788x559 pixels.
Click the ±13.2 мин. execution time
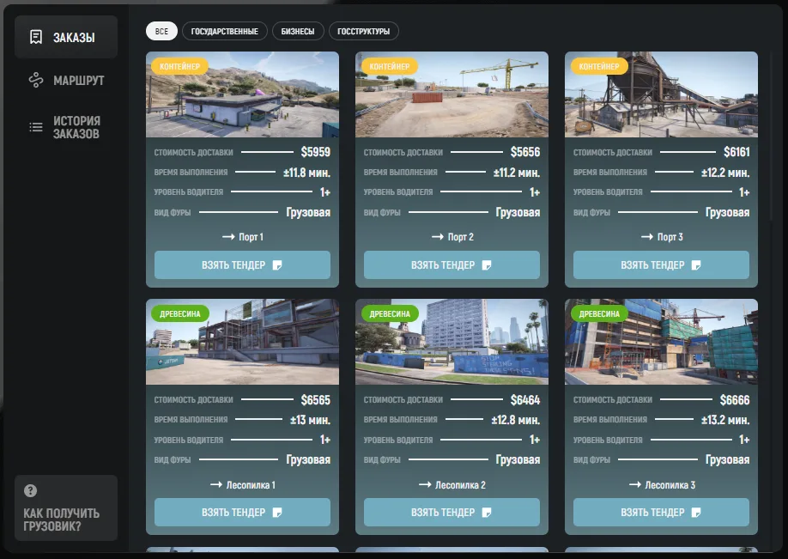pyautogui.click(x=725, y=420)
